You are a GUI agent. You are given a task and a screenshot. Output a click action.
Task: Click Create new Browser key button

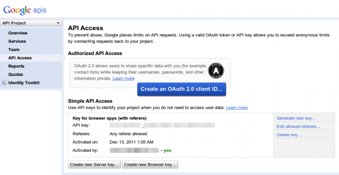pos(150,165)
